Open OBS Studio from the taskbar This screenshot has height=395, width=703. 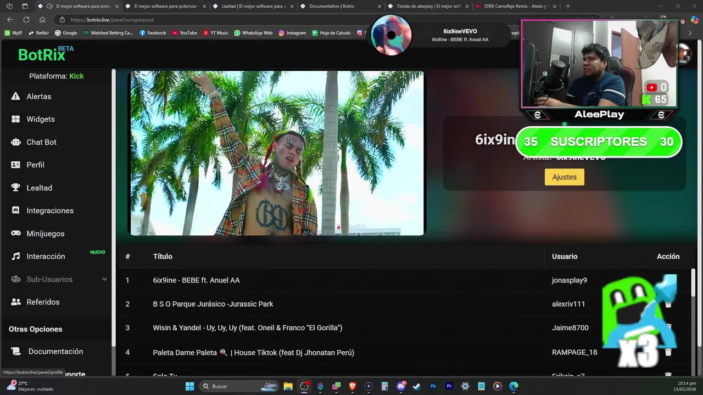click(304, 386)
